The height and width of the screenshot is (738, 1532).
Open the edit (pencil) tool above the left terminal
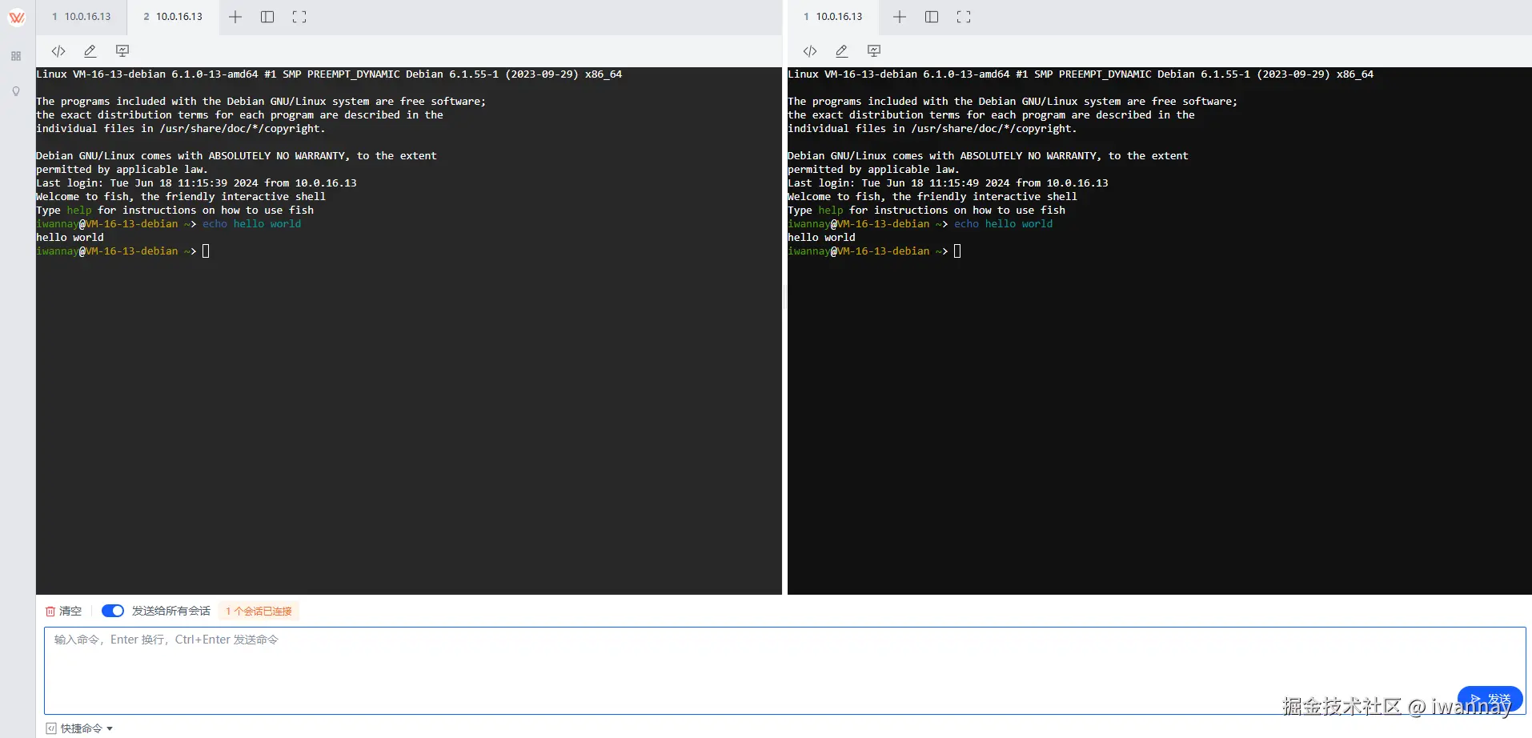coord(90,50)
